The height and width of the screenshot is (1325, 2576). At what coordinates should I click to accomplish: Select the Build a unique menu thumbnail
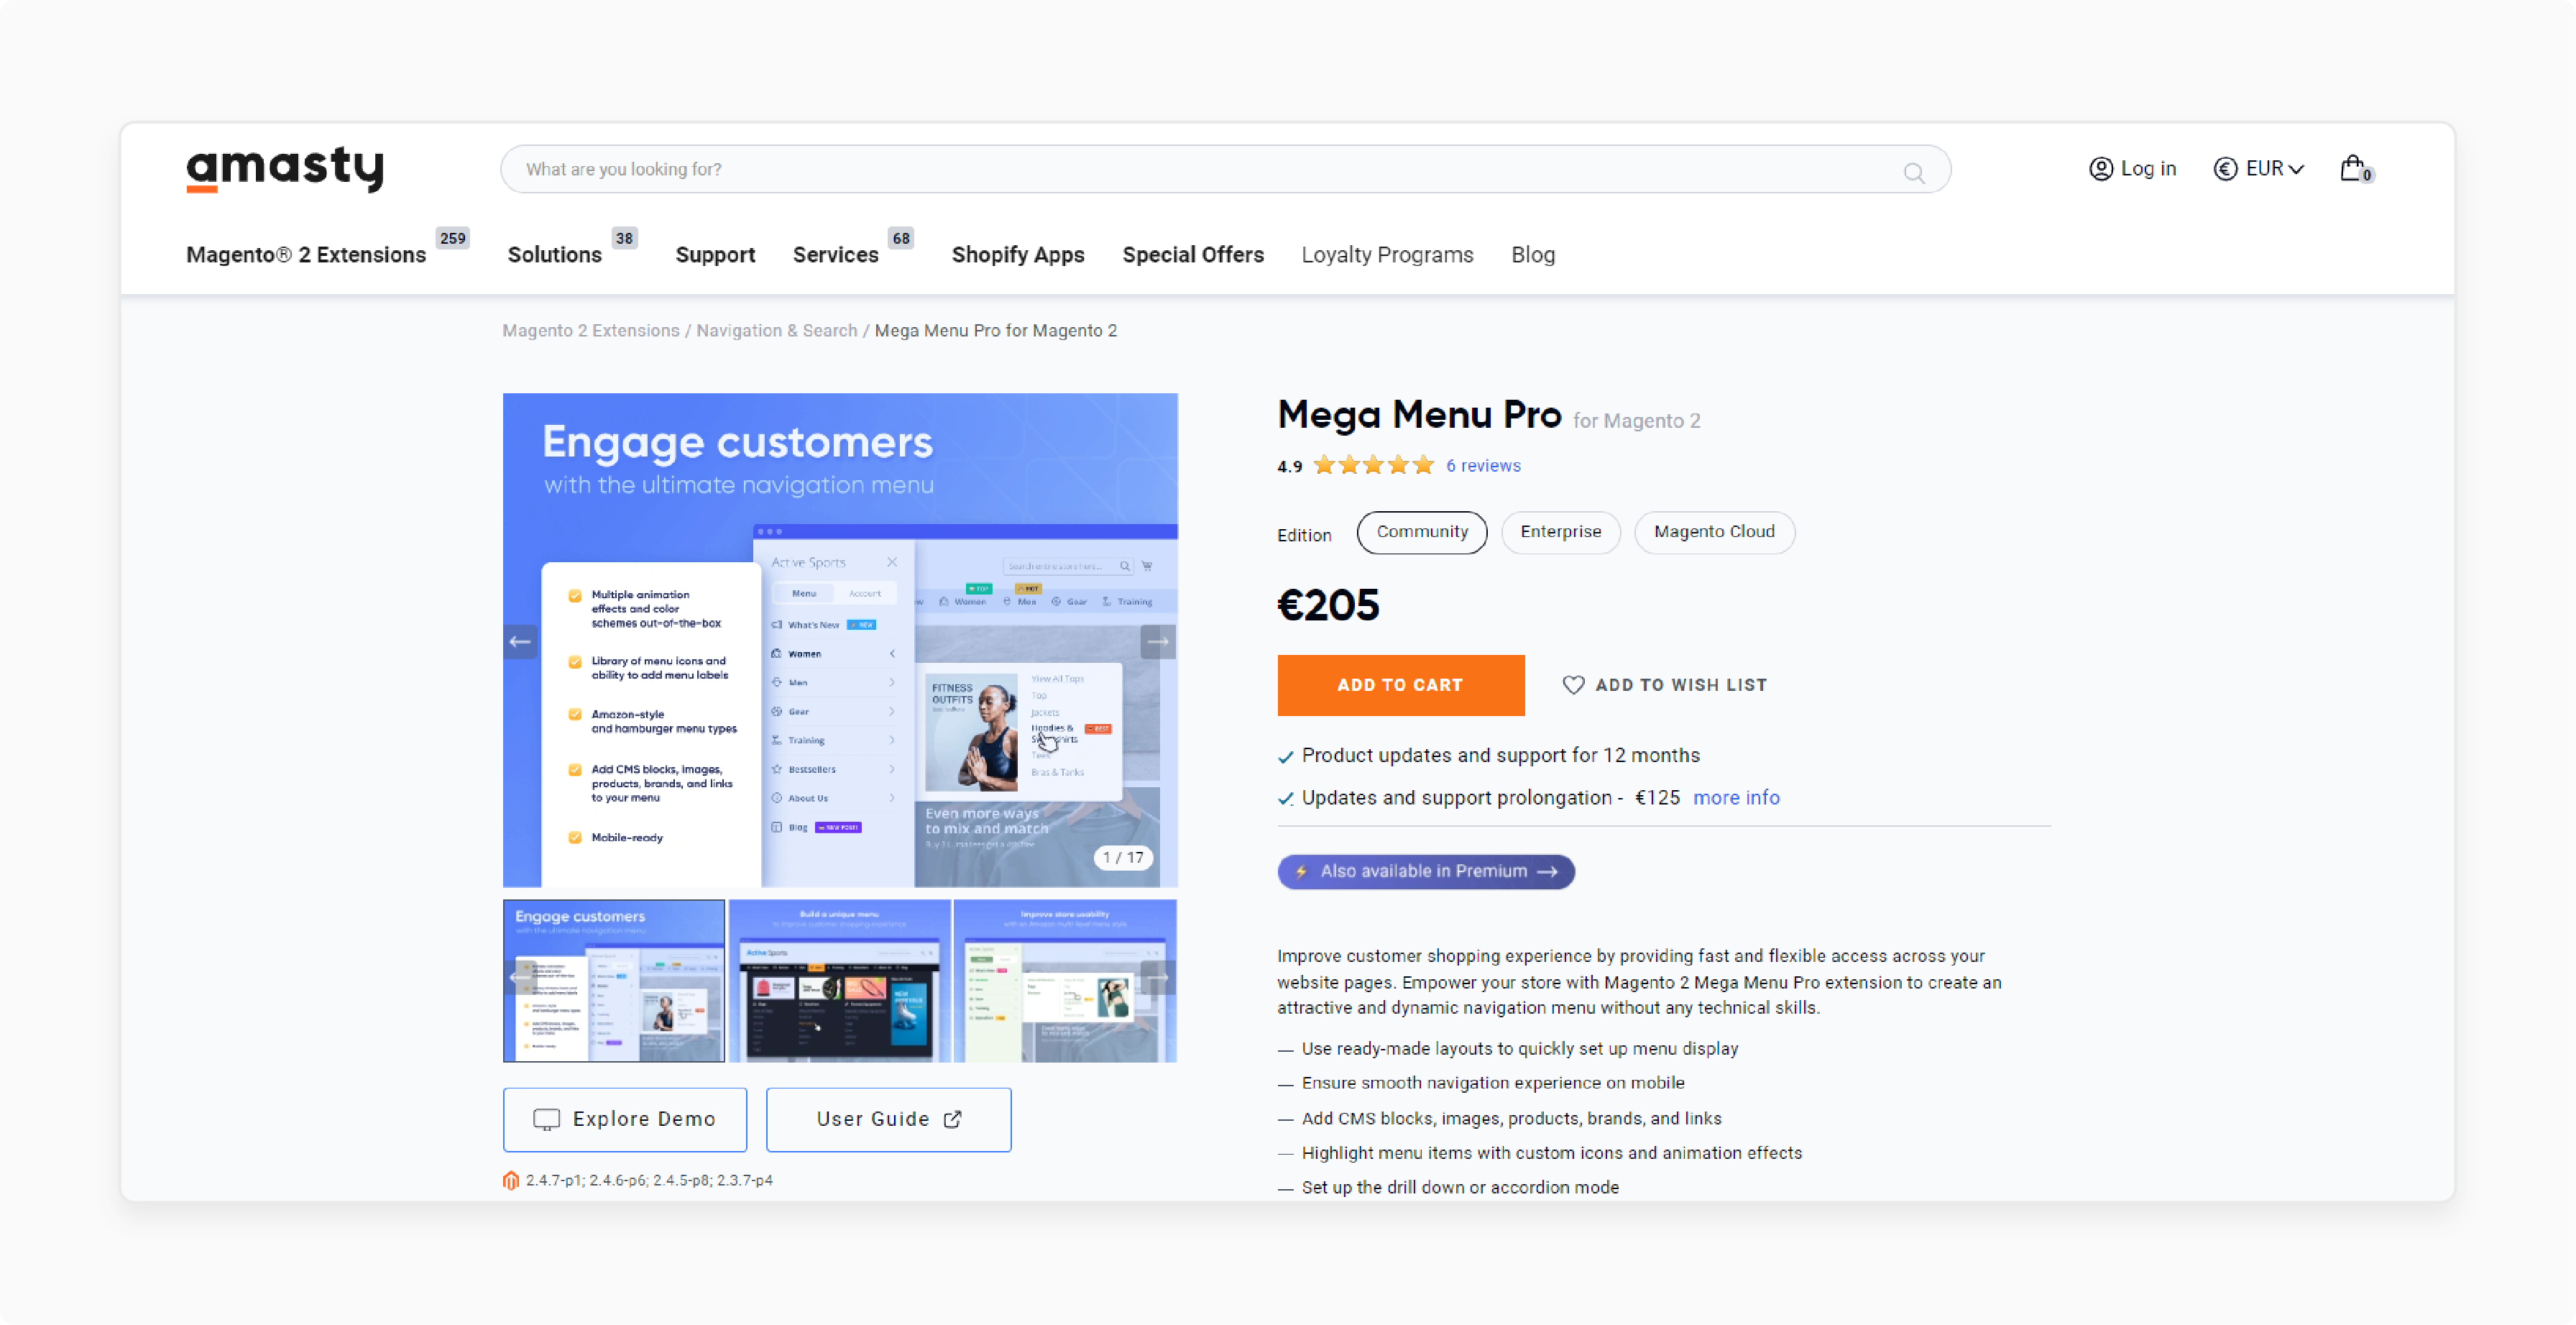[840, 981]
